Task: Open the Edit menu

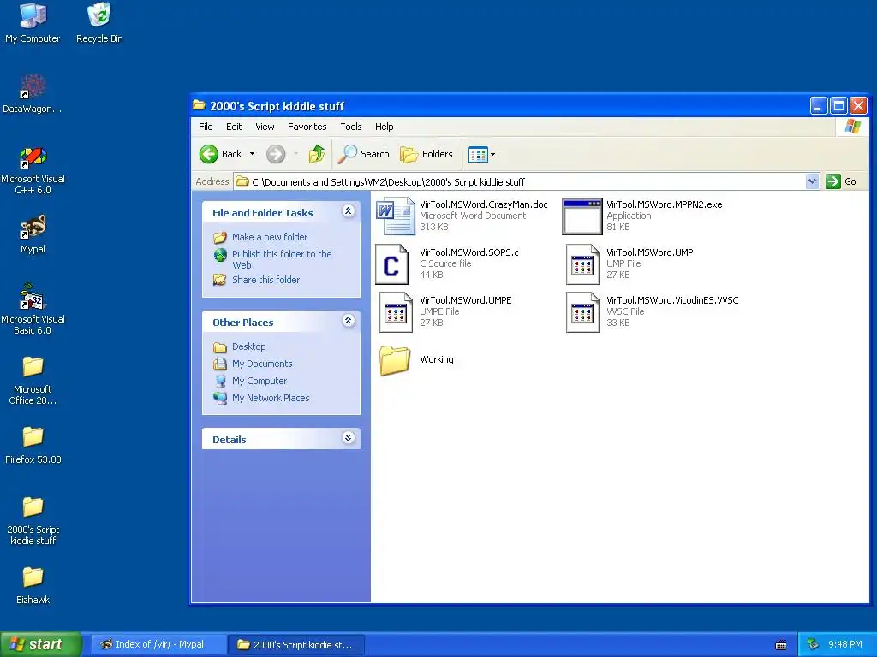Action: (234, 127)
